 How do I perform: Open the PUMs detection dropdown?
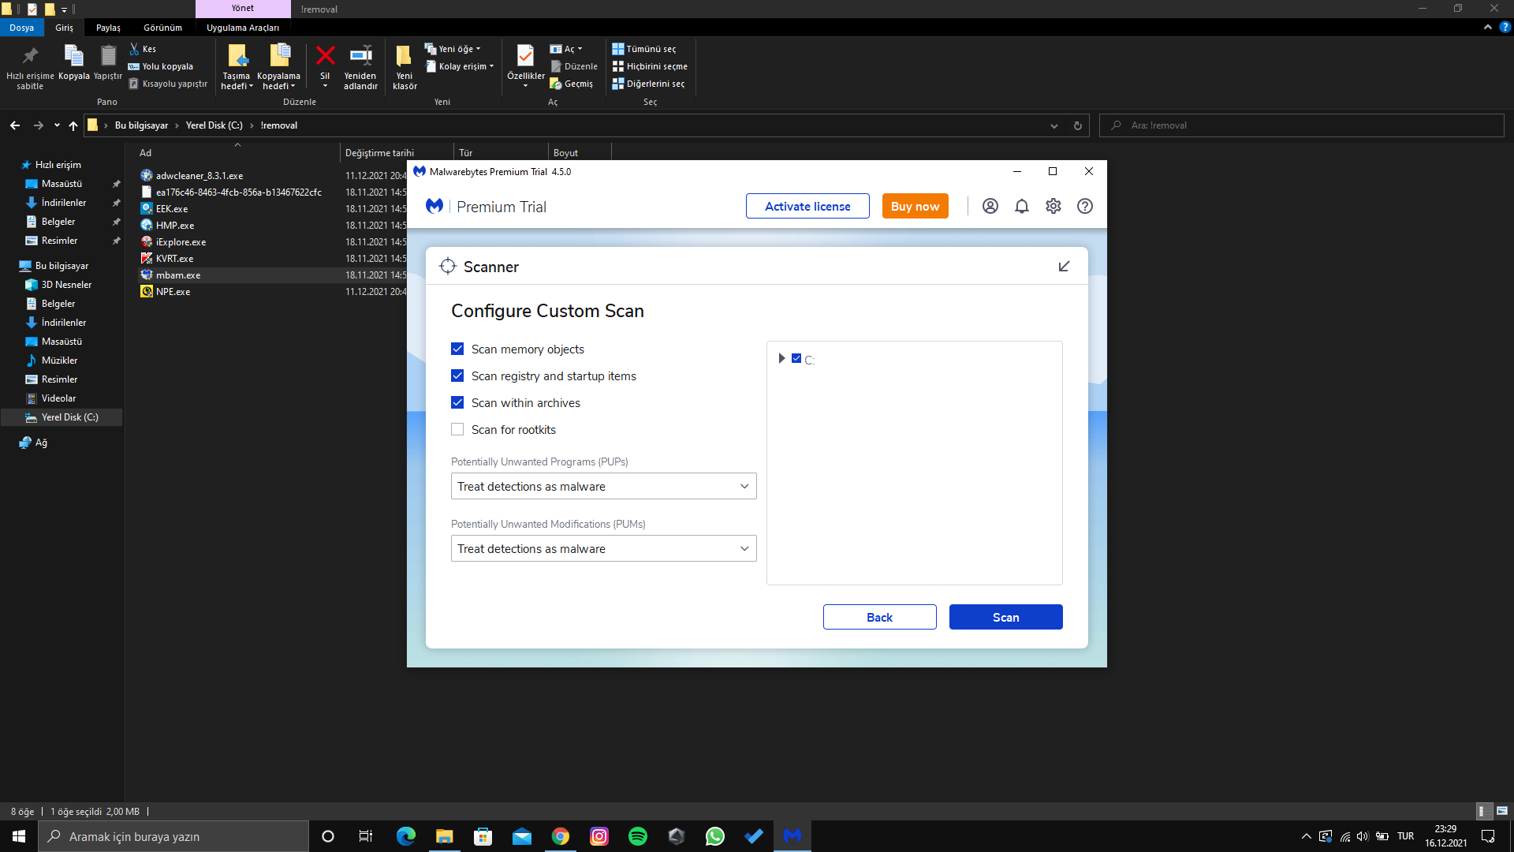(603, 548)
